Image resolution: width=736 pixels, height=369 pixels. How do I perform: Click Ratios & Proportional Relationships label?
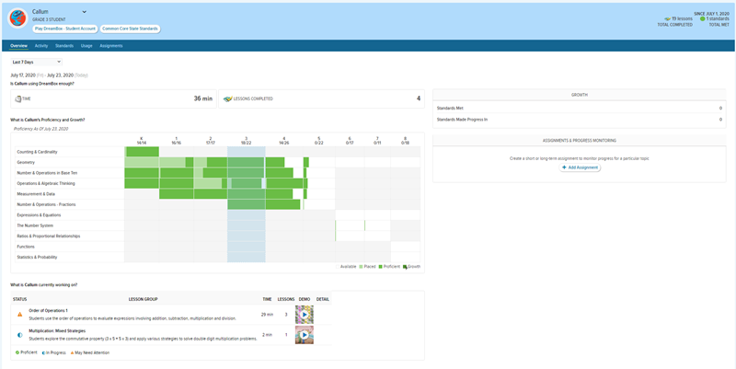click(49, 236)
